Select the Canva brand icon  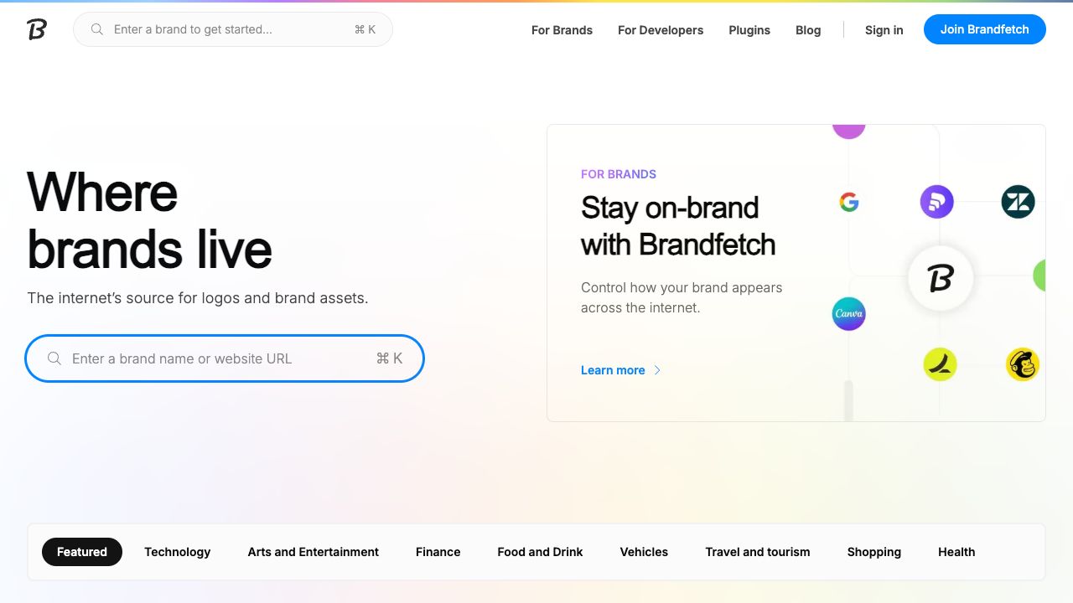click(x=848, y=314)
